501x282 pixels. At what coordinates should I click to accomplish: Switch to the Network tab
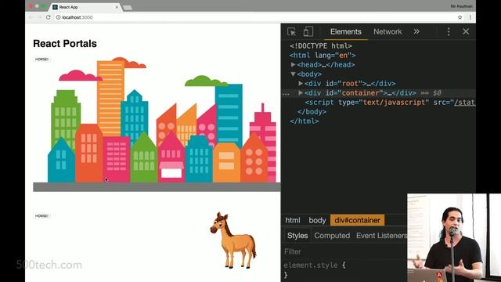(x=387, y=31)
